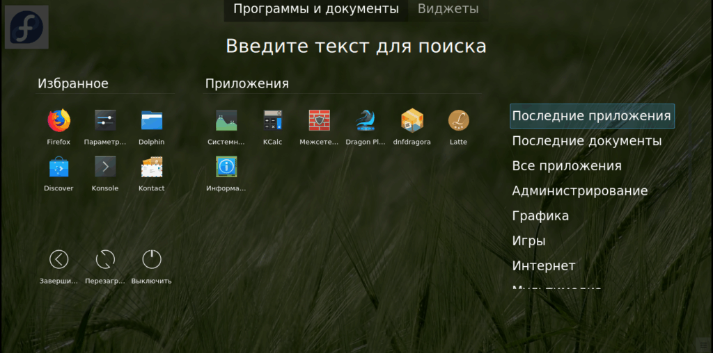Click the Перезагрузить restart button
This screenshot has height=353, width=713.
pos(105,260)
